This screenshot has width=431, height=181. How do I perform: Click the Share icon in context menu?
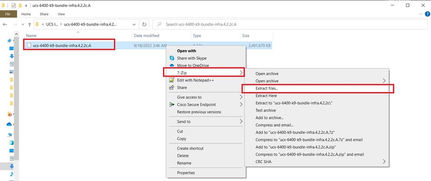(x=172, y=87)
